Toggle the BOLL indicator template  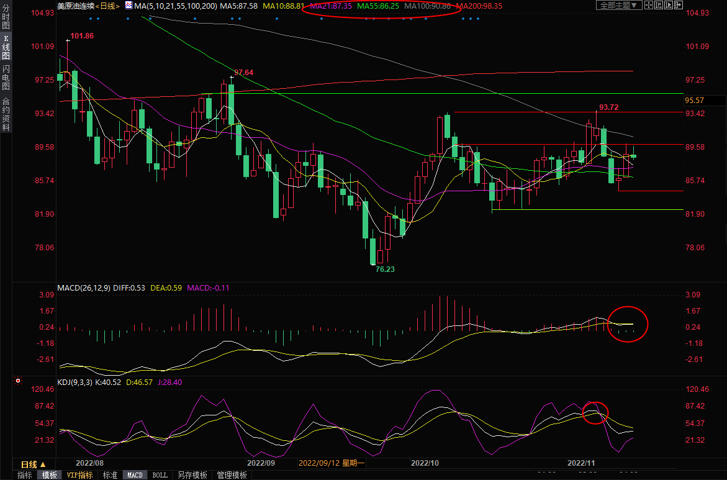160,475
